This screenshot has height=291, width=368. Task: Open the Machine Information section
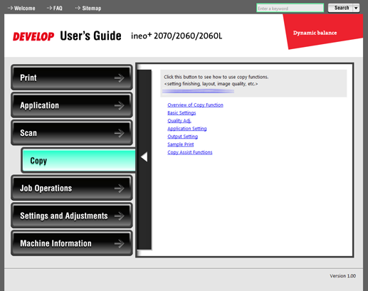tap(72, 243)
